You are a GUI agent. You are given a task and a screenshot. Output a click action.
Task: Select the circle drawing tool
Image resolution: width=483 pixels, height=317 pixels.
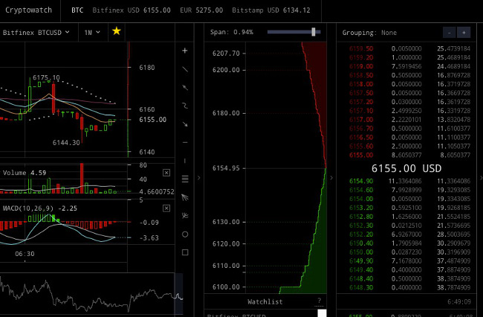point(185,234)
